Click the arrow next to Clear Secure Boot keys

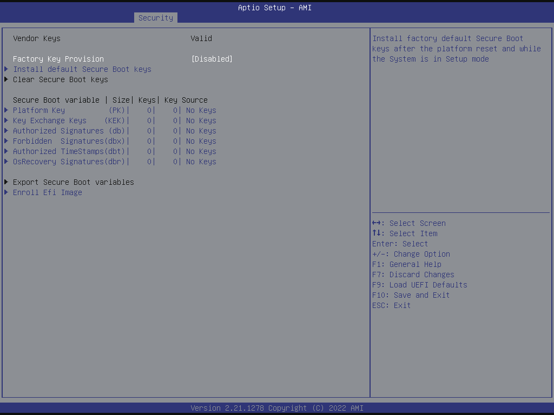point(6,79)
